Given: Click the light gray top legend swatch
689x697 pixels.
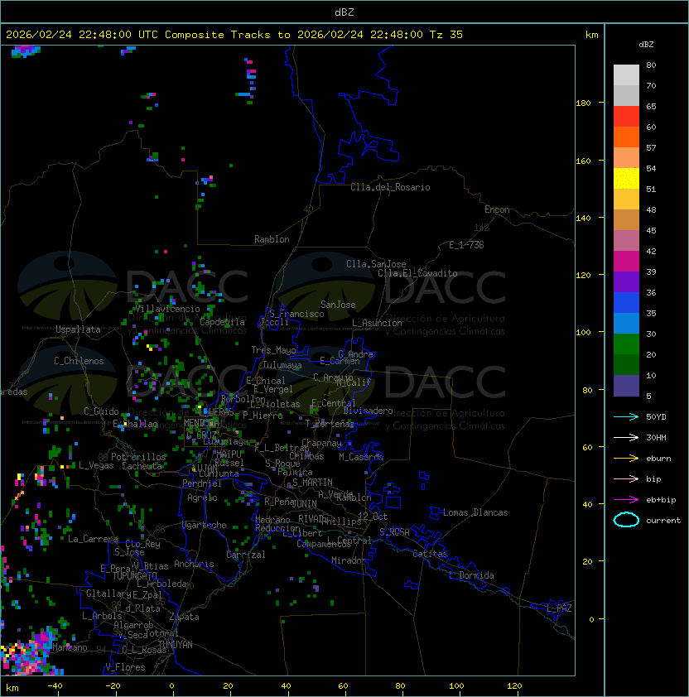Looking at the screenshot, I should [626, 75].
